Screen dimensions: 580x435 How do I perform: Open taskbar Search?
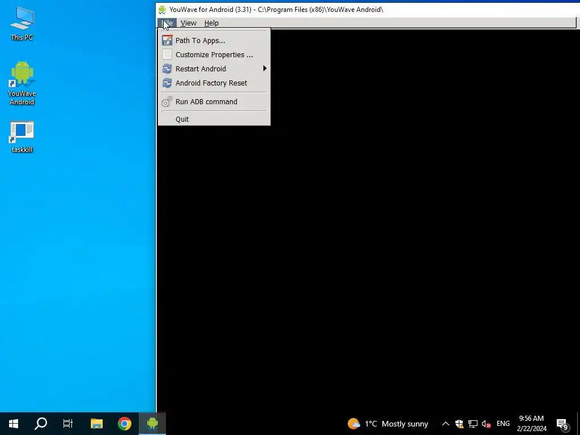pos(41,424)
